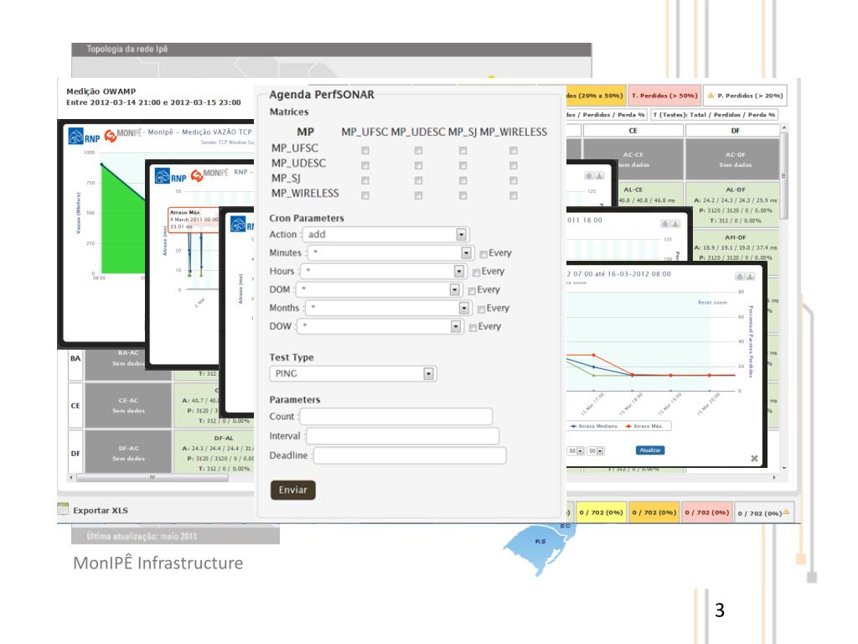Open the DOM cron dropdown
Image resolution: width=858 pixels, height=644 pixels.
point(380,289)
